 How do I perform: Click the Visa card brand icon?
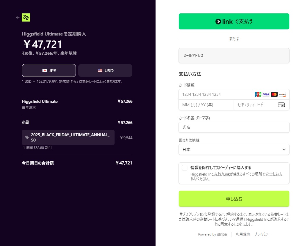coord(266,94)
